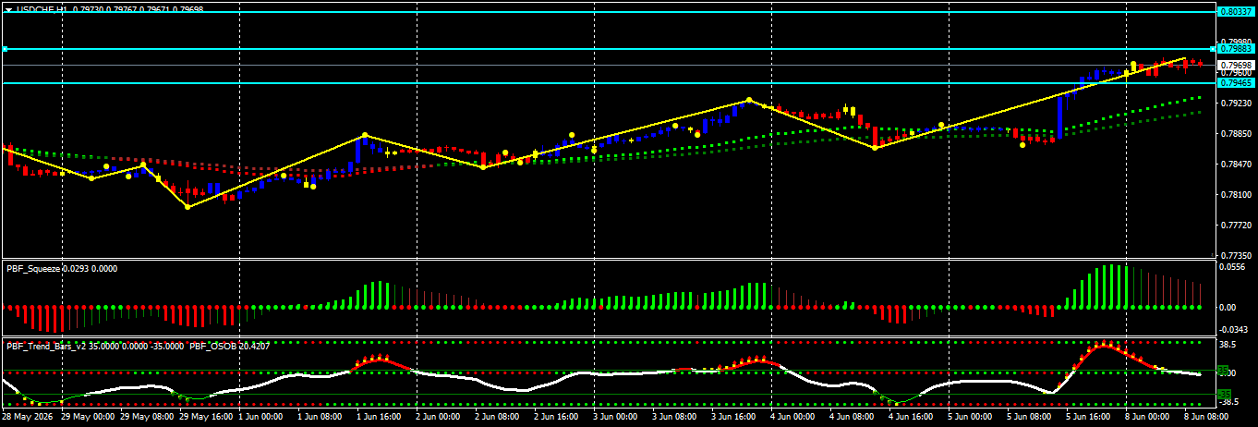Click the green 35 level tag
1258x427 pixels.
pyautogui.click(x=1222, y=371)
